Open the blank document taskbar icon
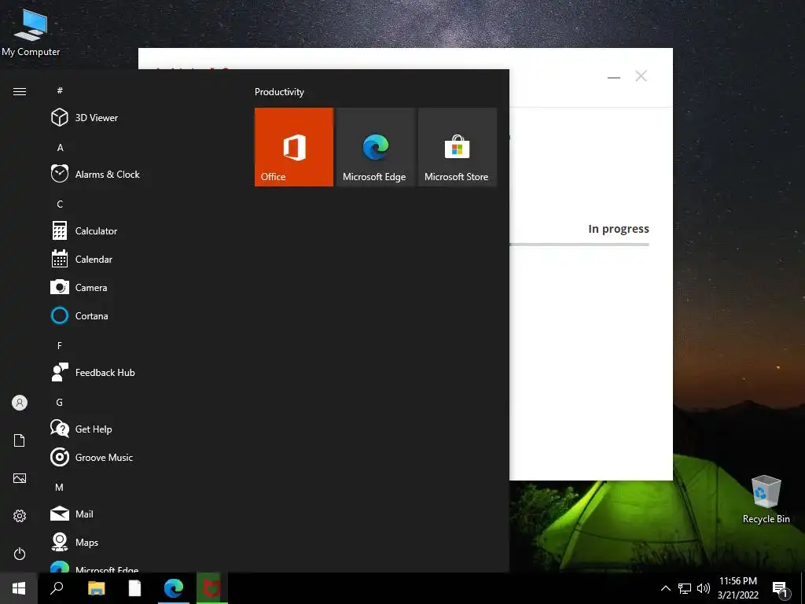Viewport: 805px width, 604px height. pos(134,588)
